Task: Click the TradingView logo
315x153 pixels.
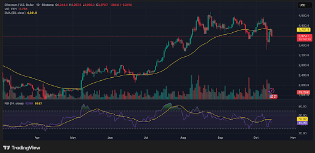Action: [21, 148]
